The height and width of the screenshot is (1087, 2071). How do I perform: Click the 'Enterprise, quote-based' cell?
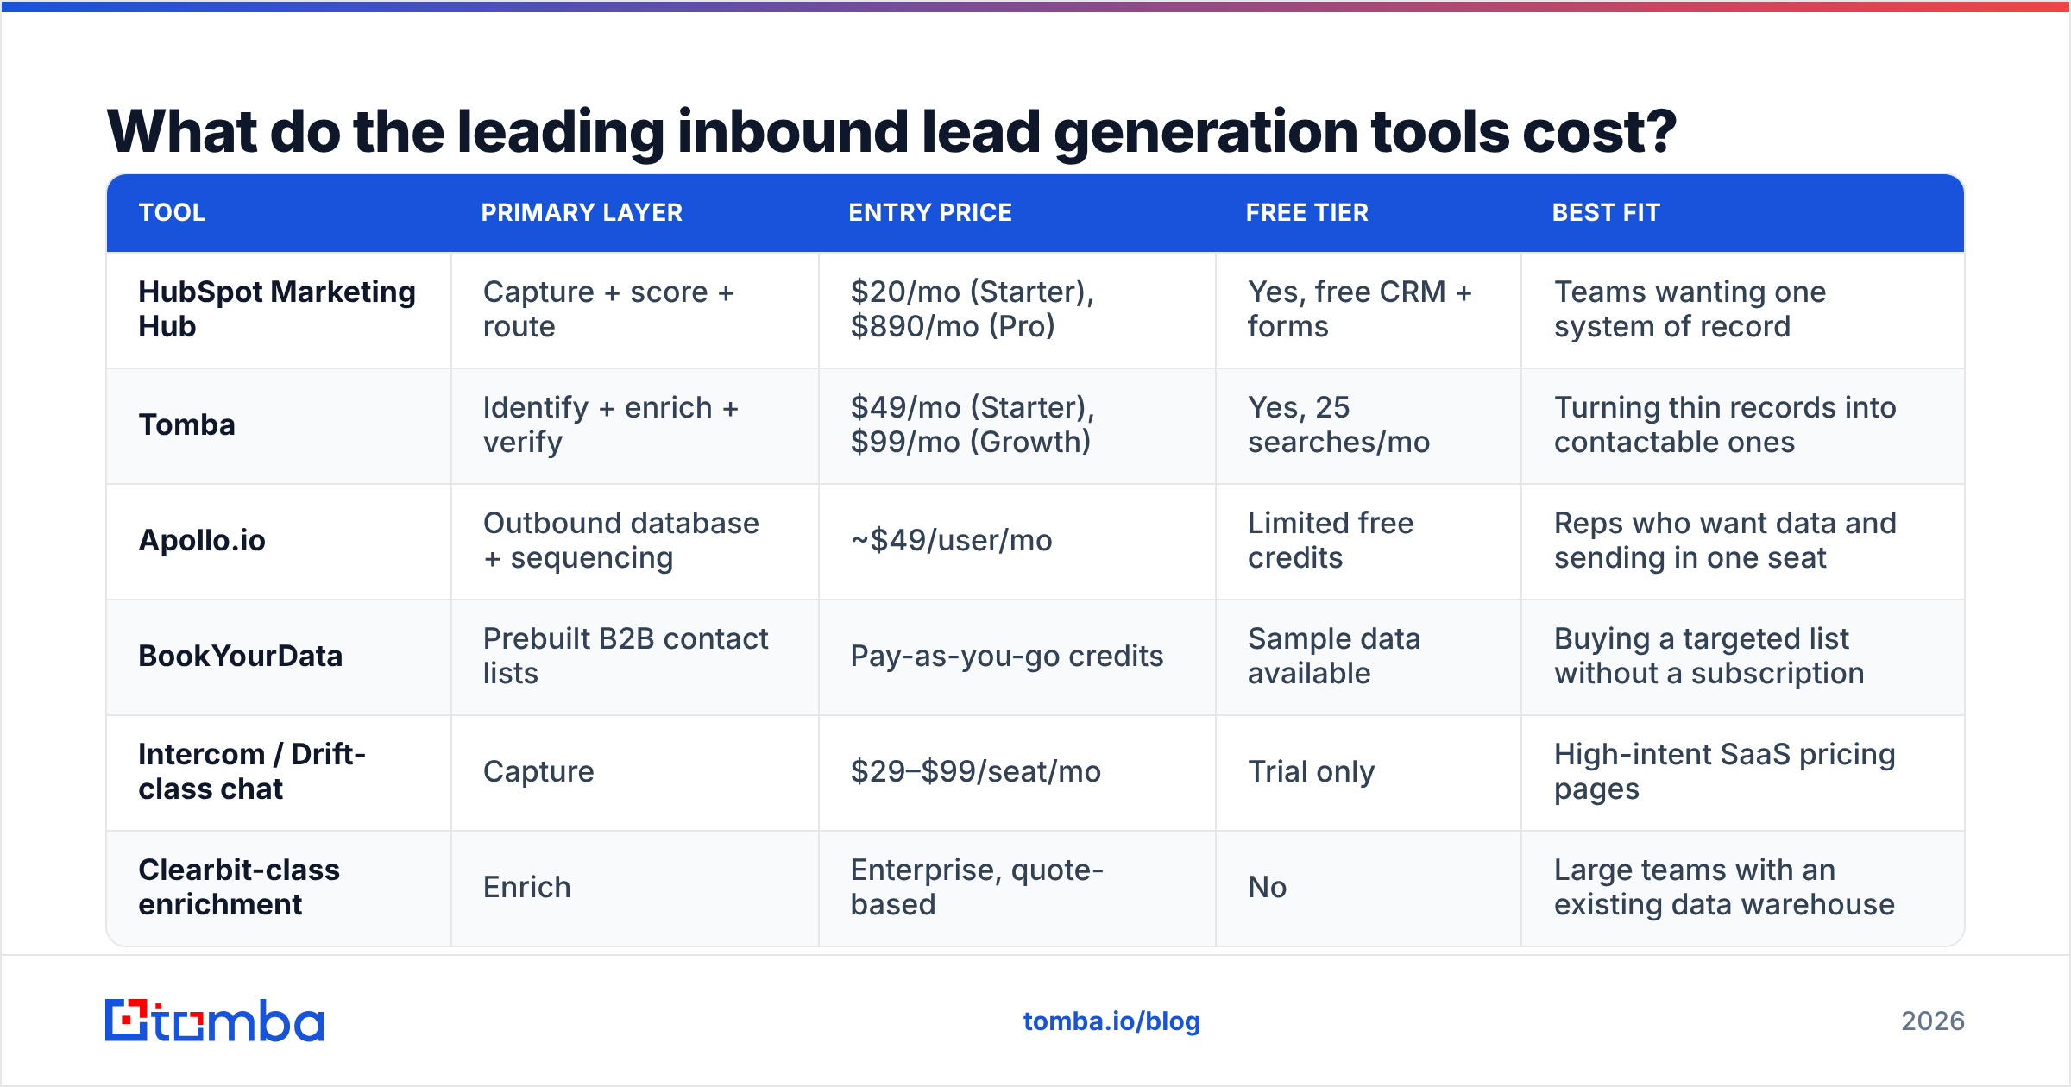[1017, 888]
